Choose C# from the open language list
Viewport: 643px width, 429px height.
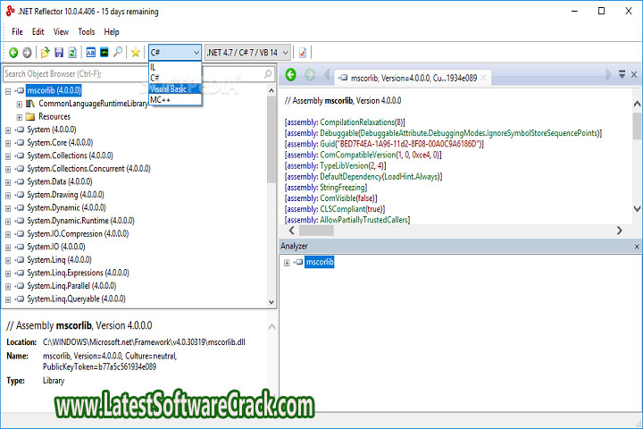coord(175,78)
